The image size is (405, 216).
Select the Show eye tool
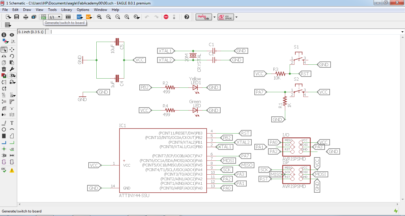[x=12, y=35]
